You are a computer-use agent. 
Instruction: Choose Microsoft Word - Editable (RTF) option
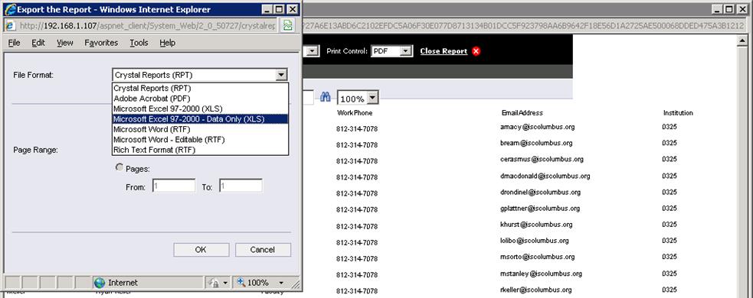click(200, 139)
